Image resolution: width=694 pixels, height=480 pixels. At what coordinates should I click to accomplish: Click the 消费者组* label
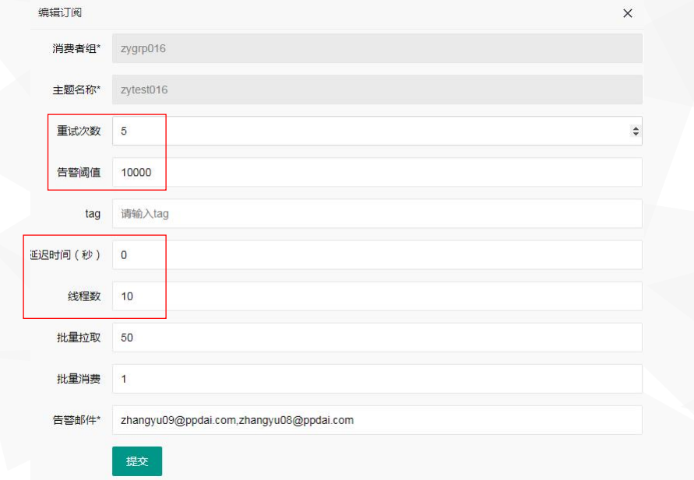coord(76,48)
